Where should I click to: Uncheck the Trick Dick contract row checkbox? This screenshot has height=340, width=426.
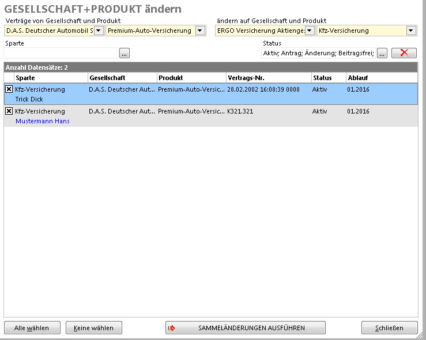pos(9,89)
